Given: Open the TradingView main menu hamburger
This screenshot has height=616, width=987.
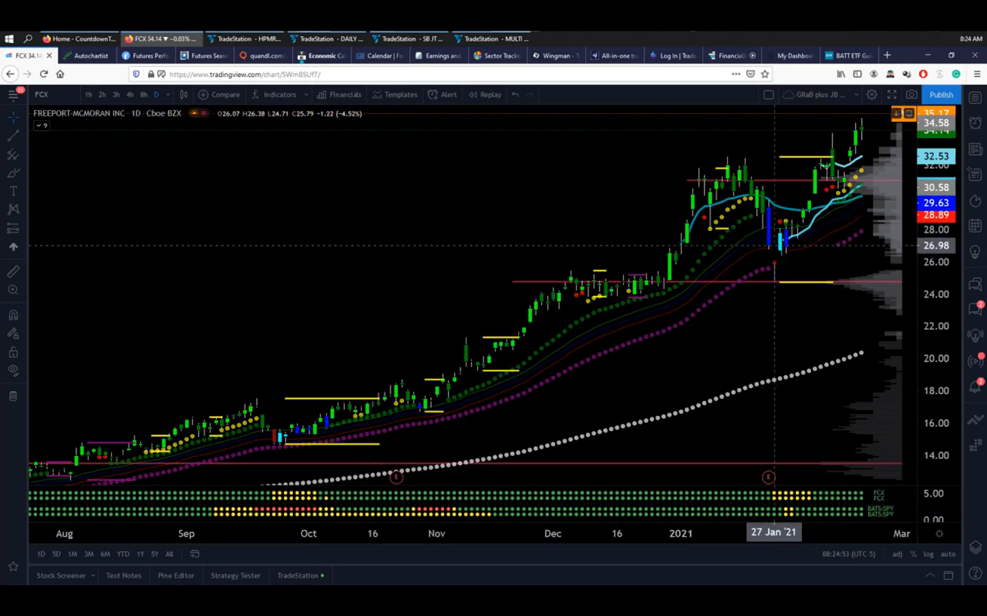Looking at the screenshot, I should (x=13, y=95).
